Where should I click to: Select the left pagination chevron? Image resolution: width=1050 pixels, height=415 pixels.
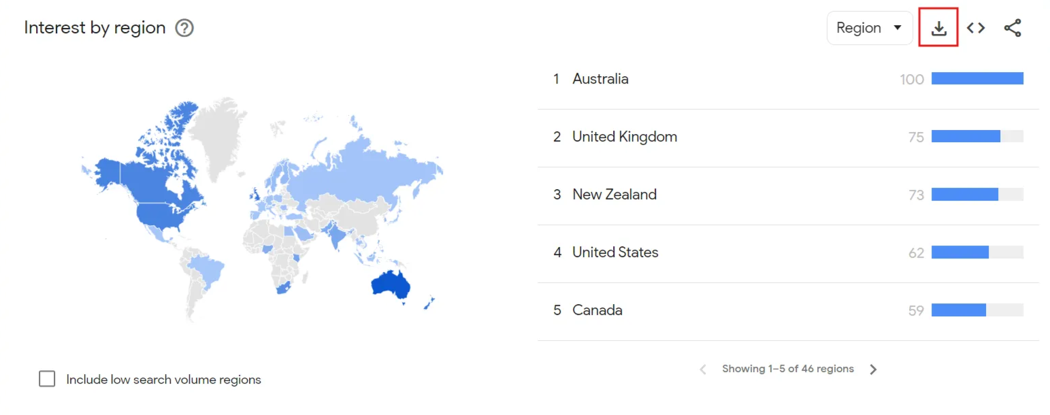click(x=702, y=369)
